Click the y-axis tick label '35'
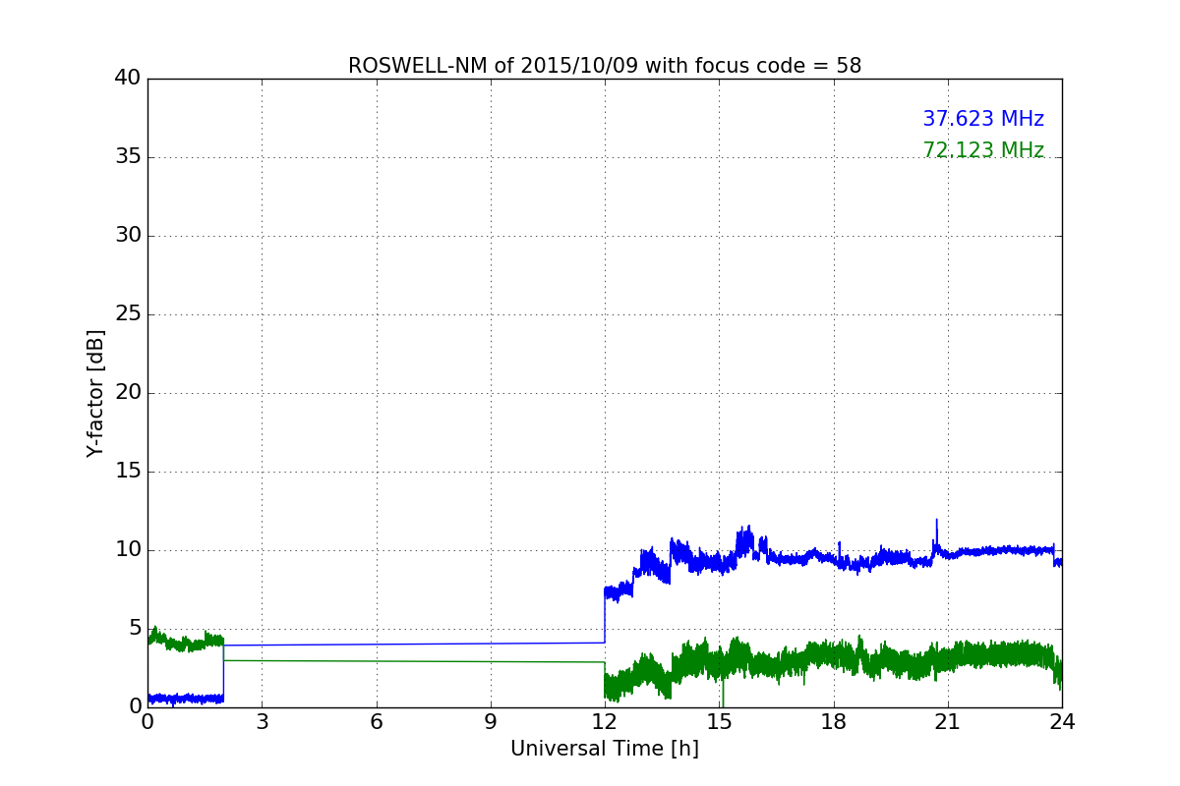1180x786 pixels. [x=128, y=157]
